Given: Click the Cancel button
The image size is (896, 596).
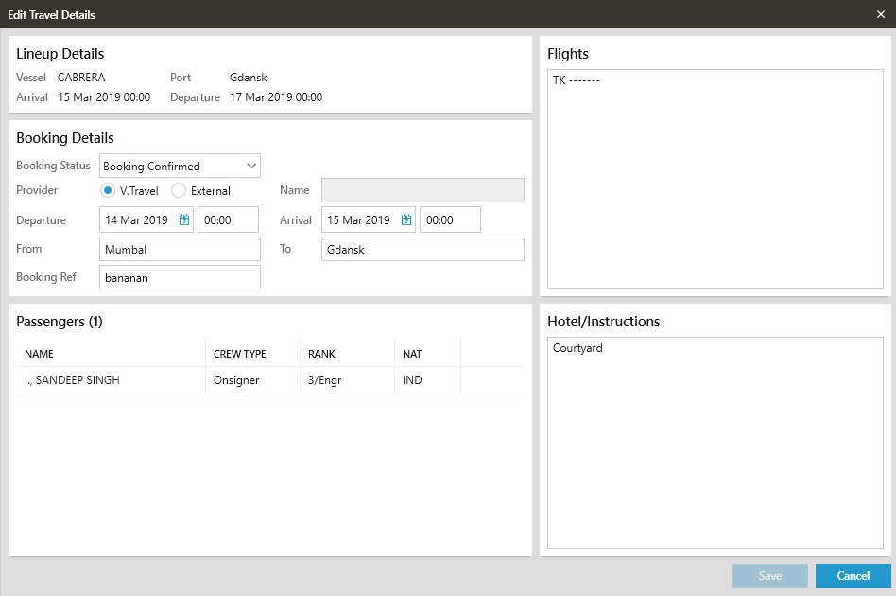Looking at the screenshot, I should pos(853,576).
